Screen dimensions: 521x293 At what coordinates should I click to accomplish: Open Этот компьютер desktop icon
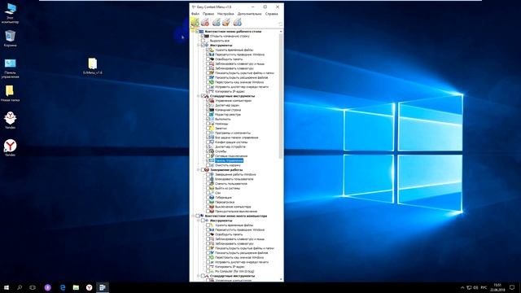click(10, 13)
